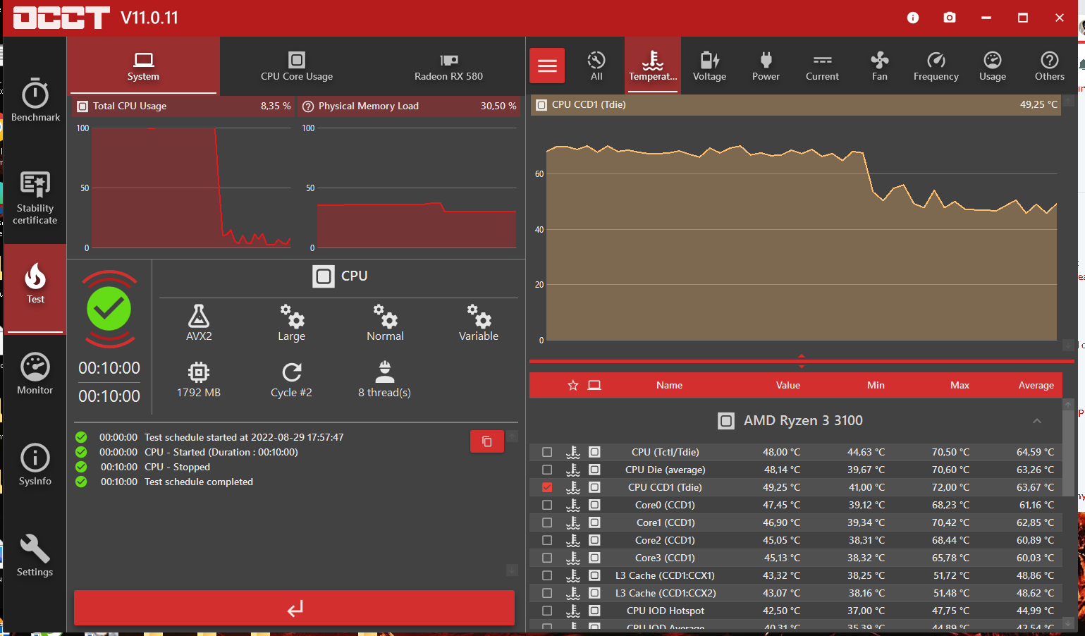Select the AVX2 instruction set option
This screenshot has height=636, width=1085.
point(199,323)
